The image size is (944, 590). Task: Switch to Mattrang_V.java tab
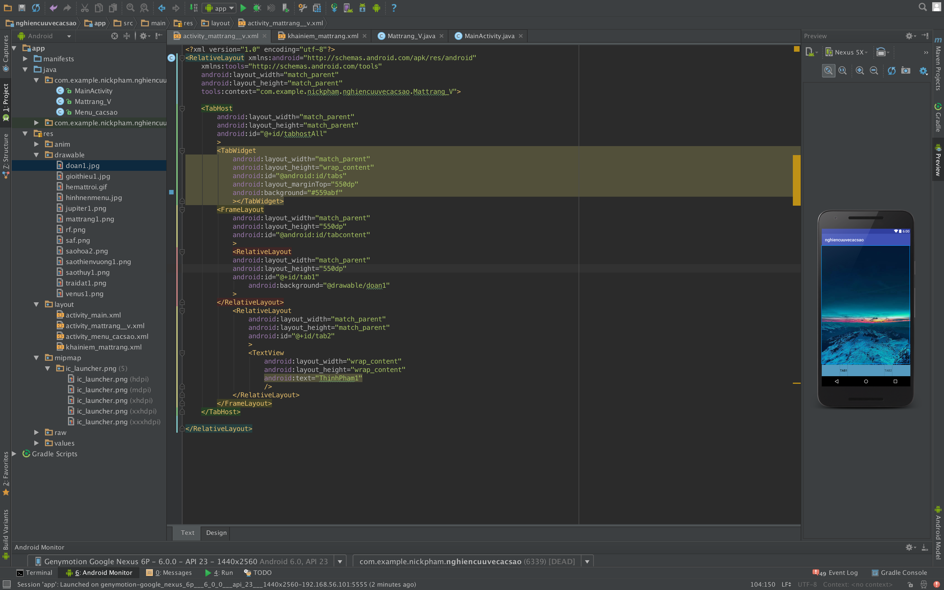coord(411,36)
